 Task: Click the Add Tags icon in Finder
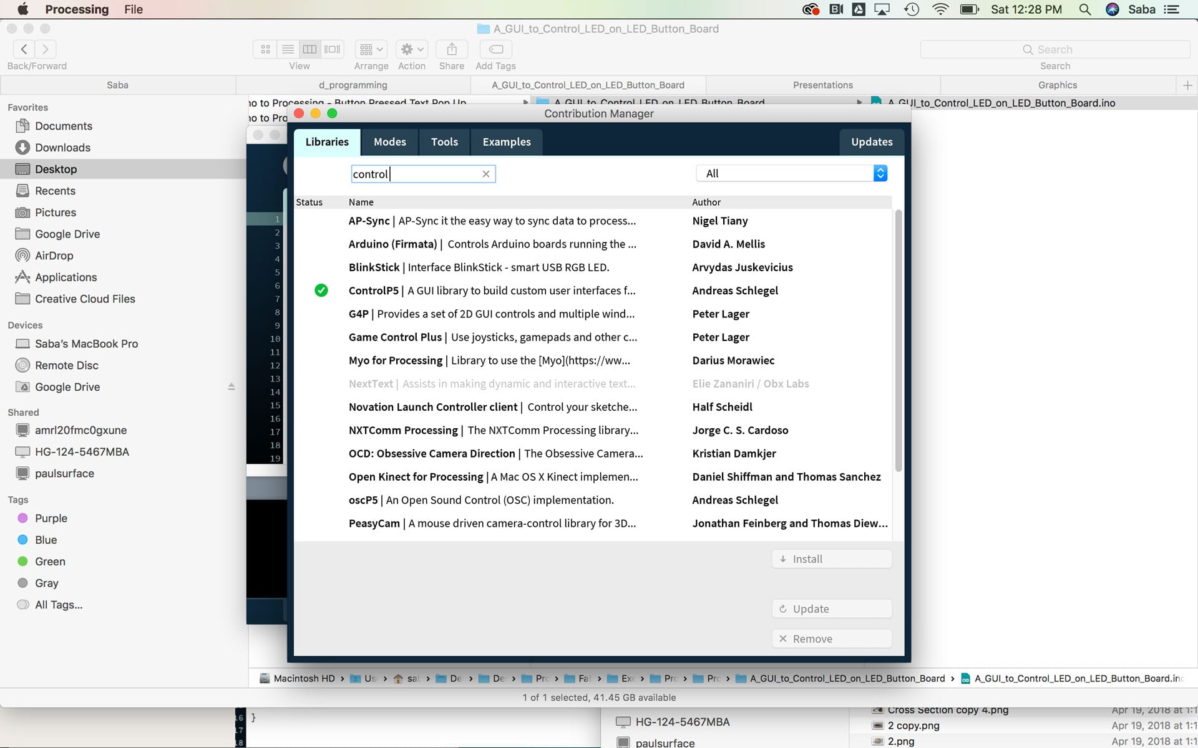tap(495, 49)
